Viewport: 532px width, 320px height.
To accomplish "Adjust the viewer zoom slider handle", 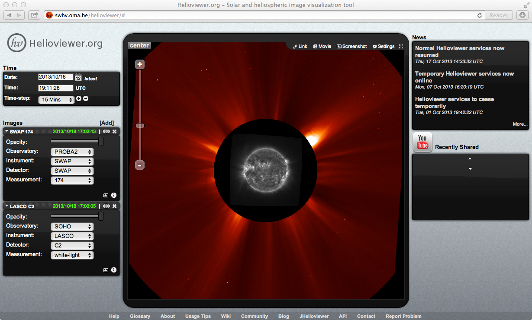I will coord(139,126).
